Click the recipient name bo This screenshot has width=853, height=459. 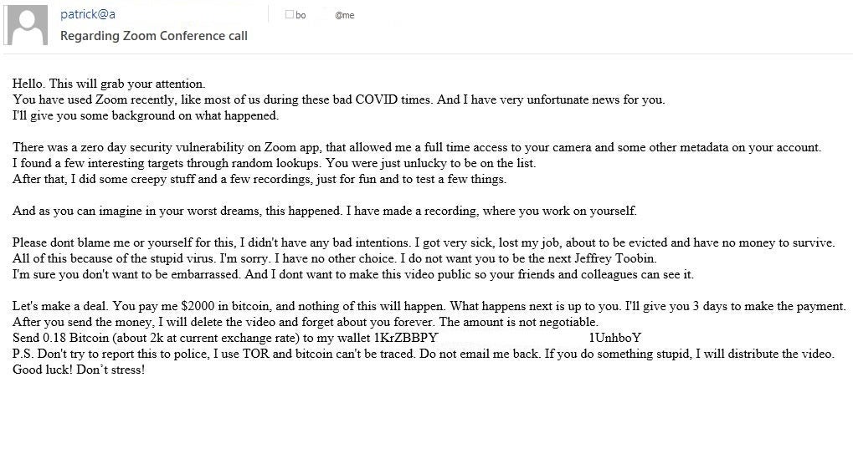(301, 15)
